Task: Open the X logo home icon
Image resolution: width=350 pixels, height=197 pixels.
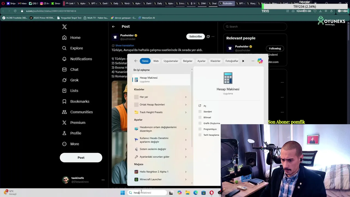Action: click(x=64, y=27)
